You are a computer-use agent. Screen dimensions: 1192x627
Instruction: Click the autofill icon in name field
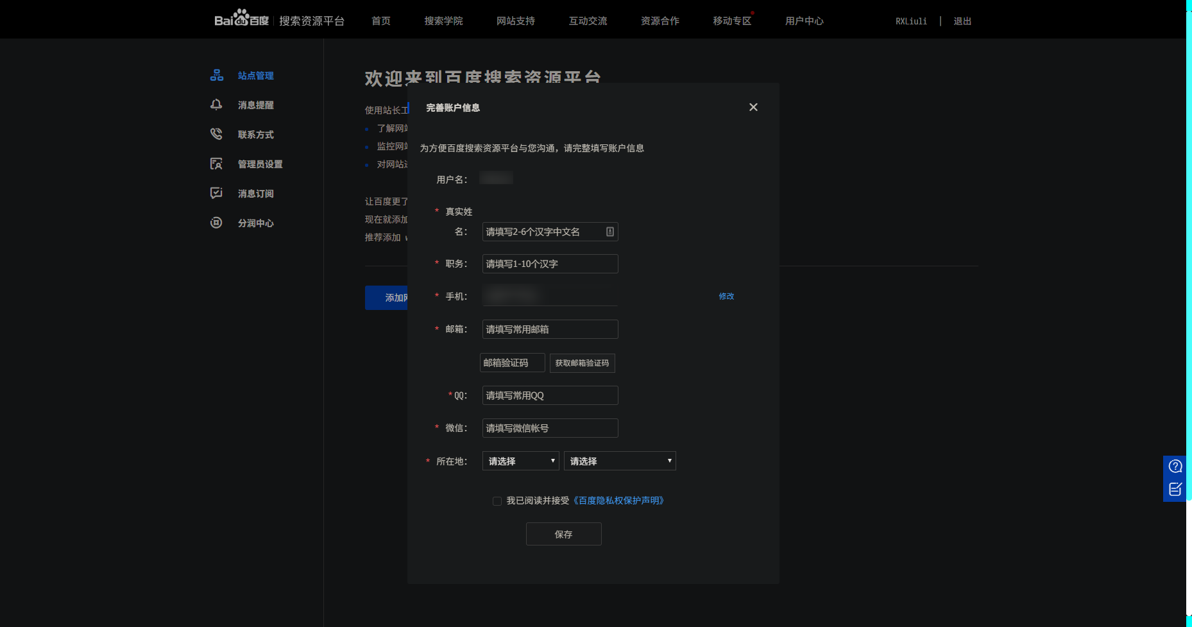pyautogui.click(x=610, y=232)
